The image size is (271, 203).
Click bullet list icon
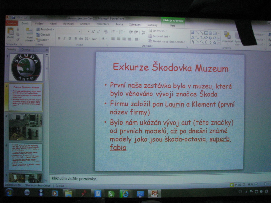(114, 32)
